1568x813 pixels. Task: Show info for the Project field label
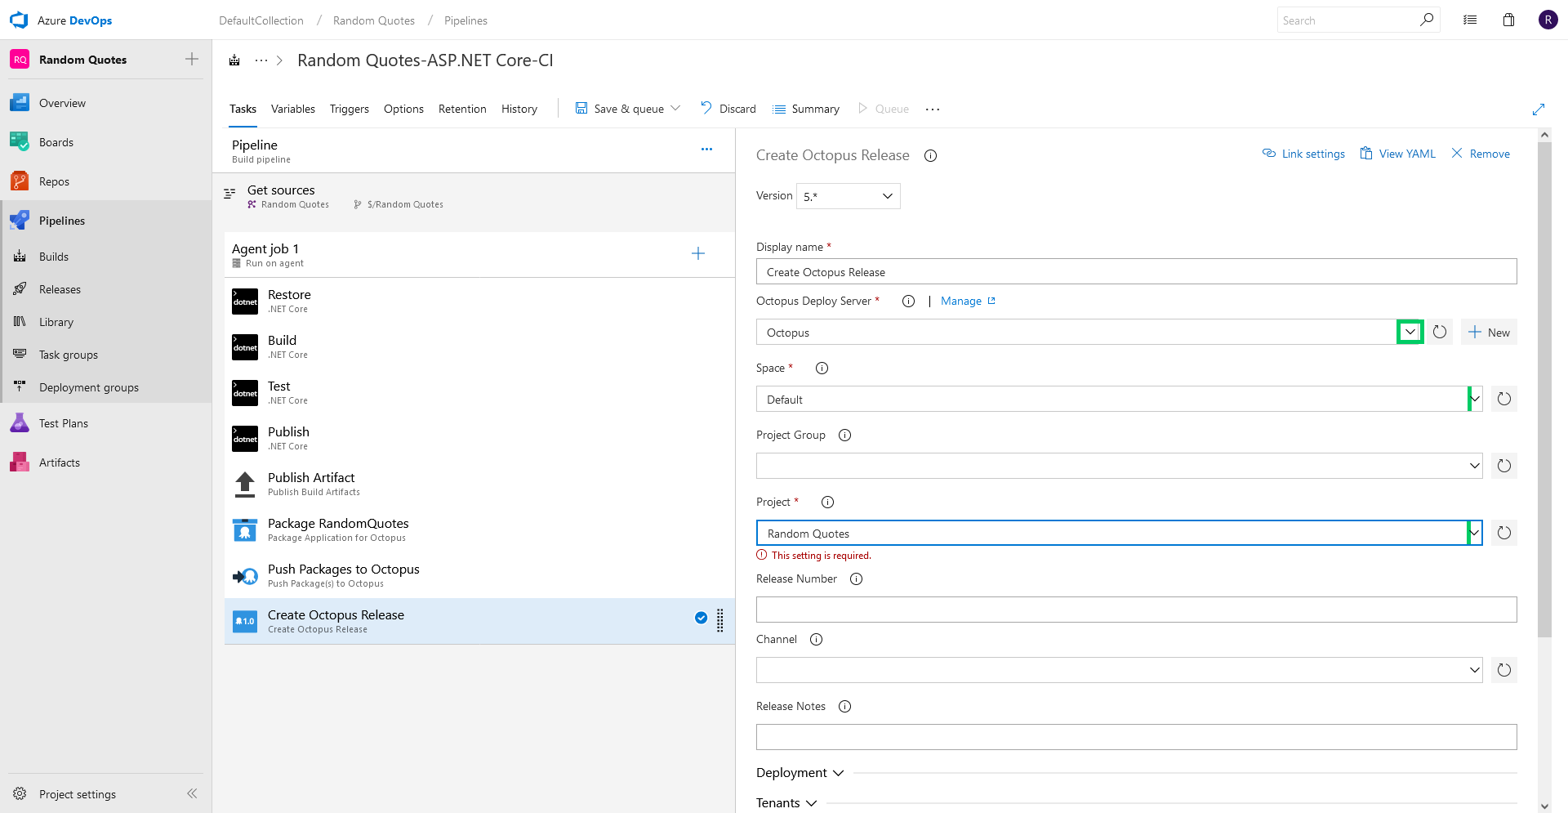tap(827, 502)
